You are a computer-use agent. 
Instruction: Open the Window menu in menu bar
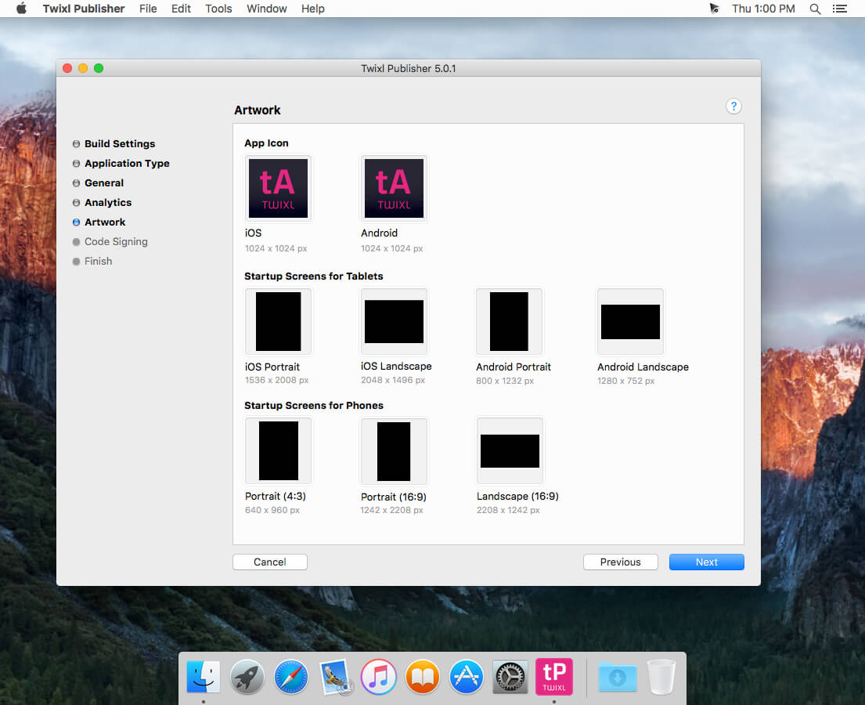click(266, 9)
